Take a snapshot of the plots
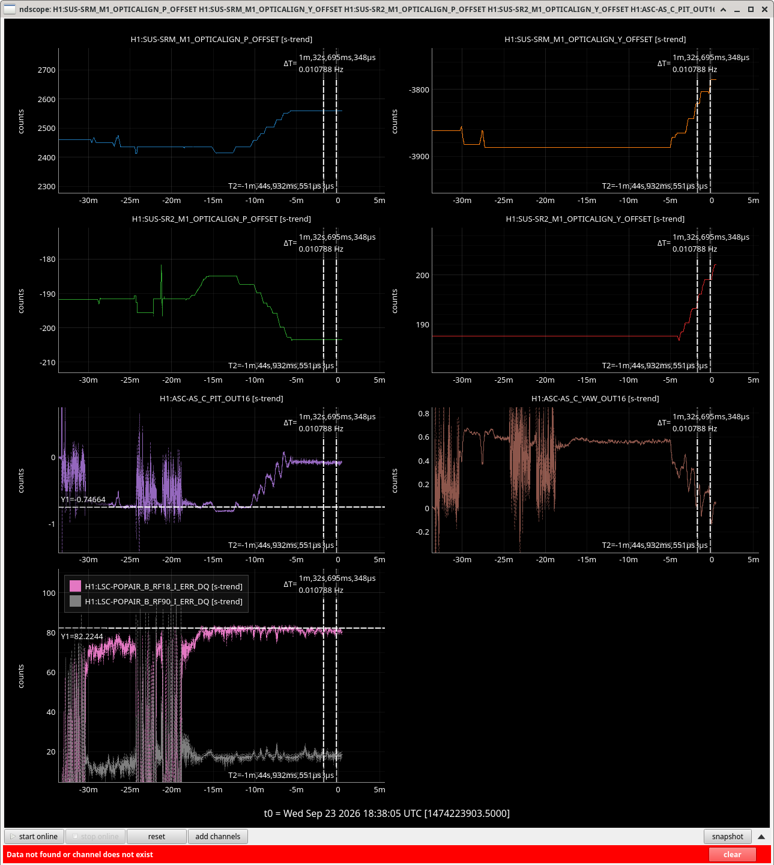The image size is (774, 865). tap(727, 836)
